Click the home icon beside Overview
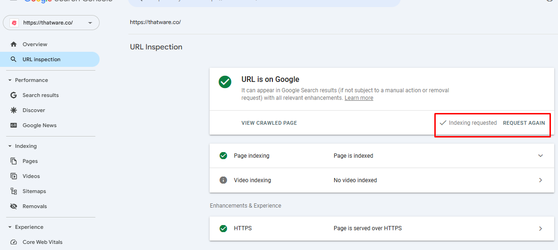 coord(14,44)
